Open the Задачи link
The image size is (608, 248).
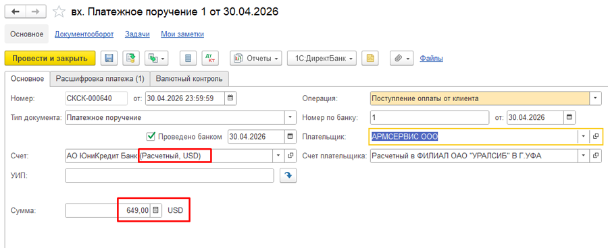pos(137,34)
